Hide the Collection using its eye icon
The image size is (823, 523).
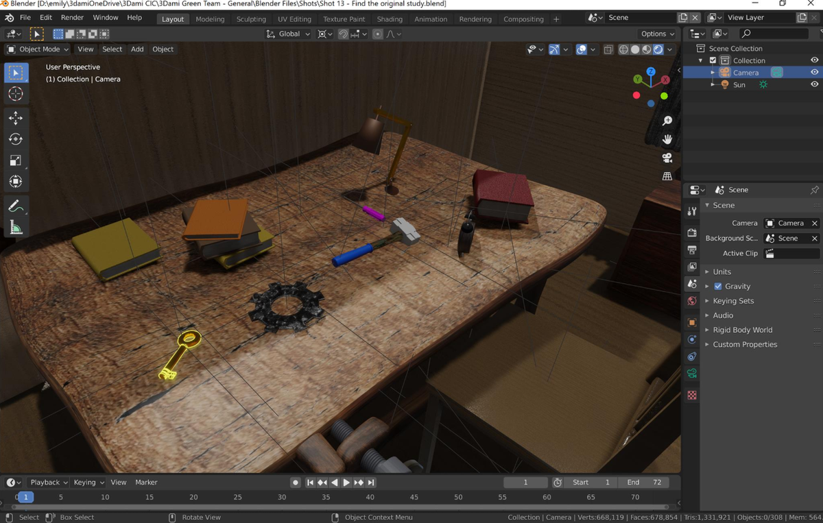815,60
